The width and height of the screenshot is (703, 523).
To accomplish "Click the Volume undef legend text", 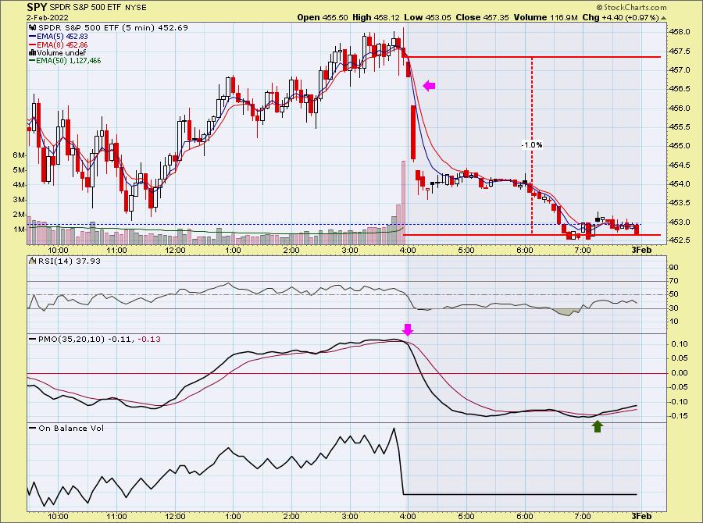I will click(x=62, y=53).
